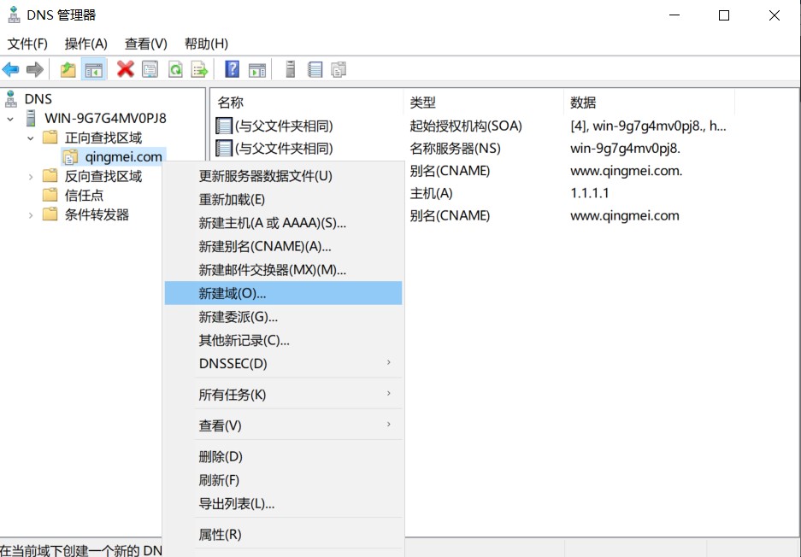The image size is (801, 557).
Task: Click the red X delete icon
Action: pyautogui.click(x=125, y=69)
